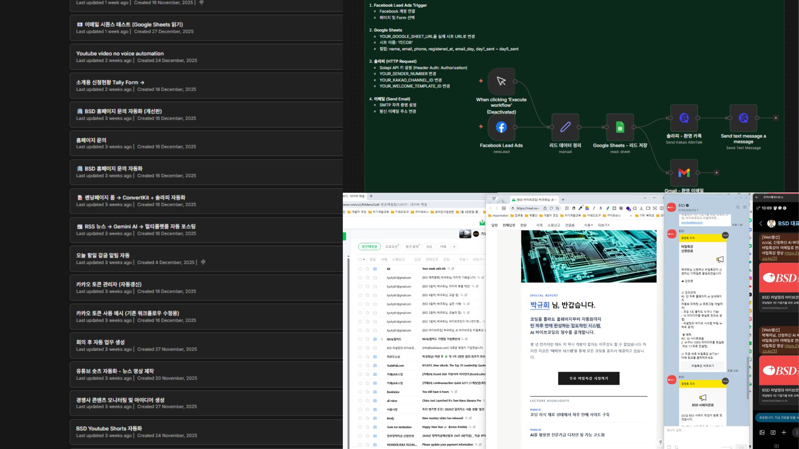Open the Gmail 환영 이메일 node

684,173
